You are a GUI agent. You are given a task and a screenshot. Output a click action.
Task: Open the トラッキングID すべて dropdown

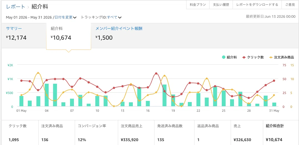click(x=114, y=17)
